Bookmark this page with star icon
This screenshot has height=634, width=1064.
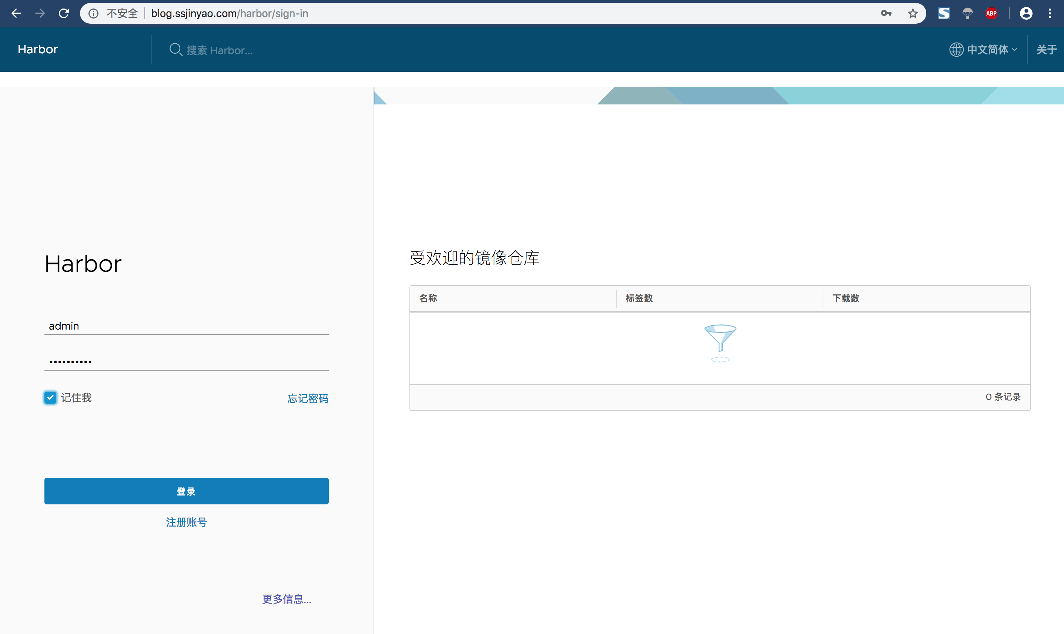coord(913,14)
